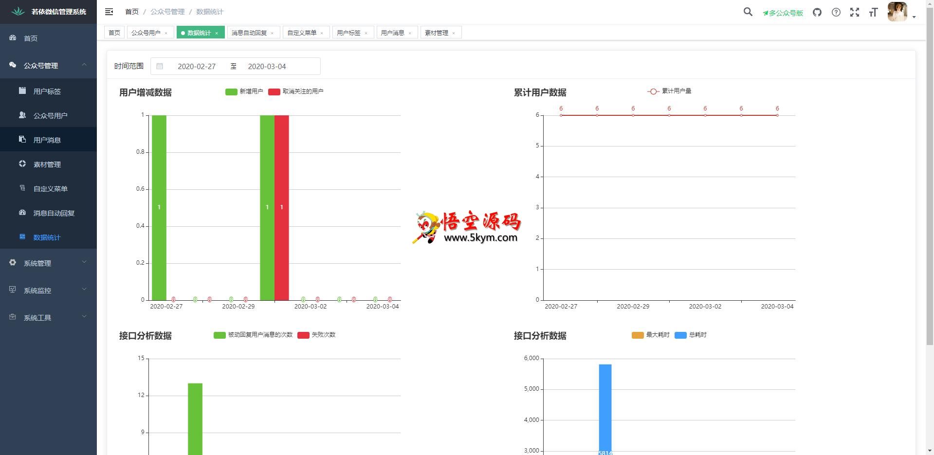Toggle fullscreen mode icon
The image size is (934, 455).
[855, 12]
